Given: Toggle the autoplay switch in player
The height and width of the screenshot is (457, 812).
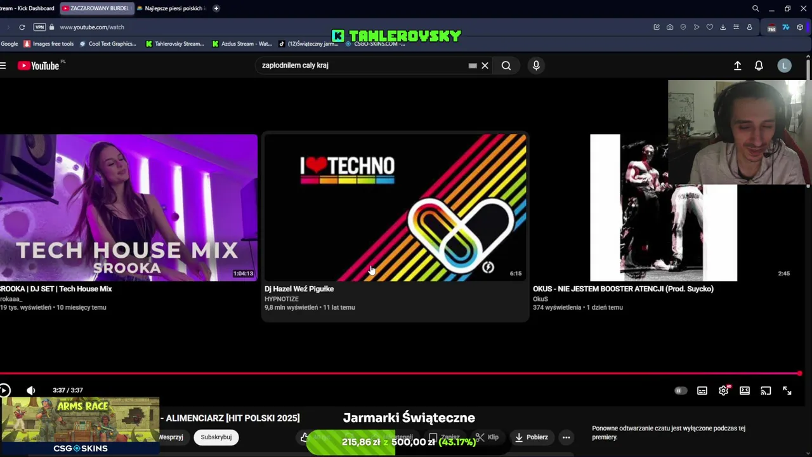Looking at the screenshot, I should click(x=680, y=390).
